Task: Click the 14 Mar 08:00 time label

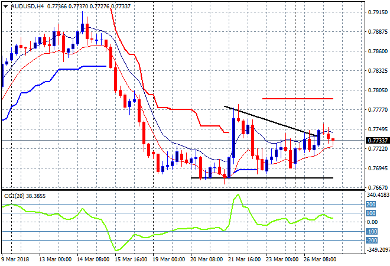Action: coord(93,259)
